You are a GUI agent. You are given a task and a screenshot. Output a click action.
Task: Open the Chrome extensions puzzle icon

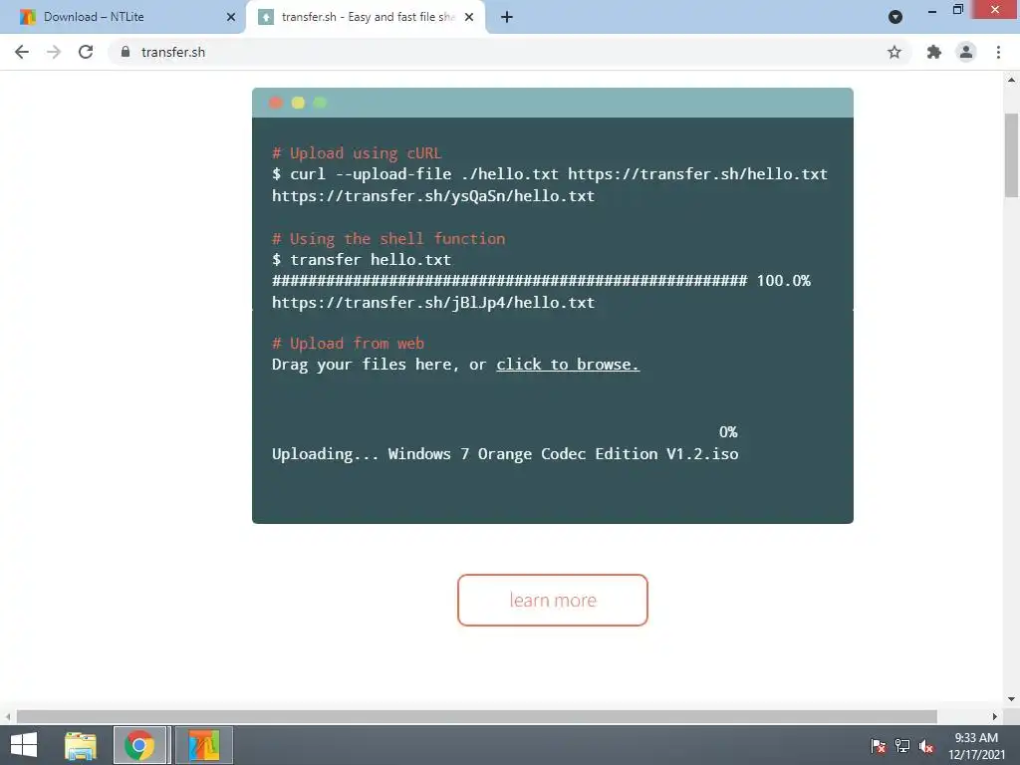pos(934,52)
